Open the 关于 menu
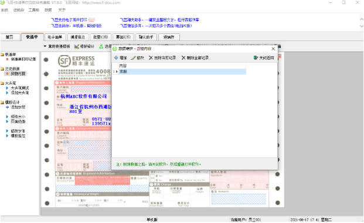The width and height of the screenshot is (364, 223). [62, 10]
